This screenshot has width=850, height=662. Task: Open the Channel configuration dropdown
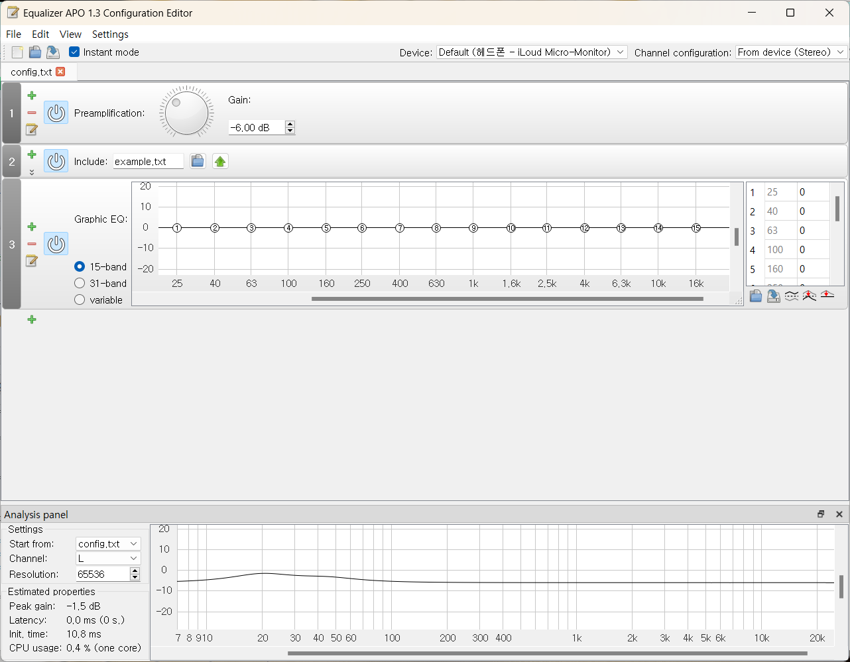point(791,52)
